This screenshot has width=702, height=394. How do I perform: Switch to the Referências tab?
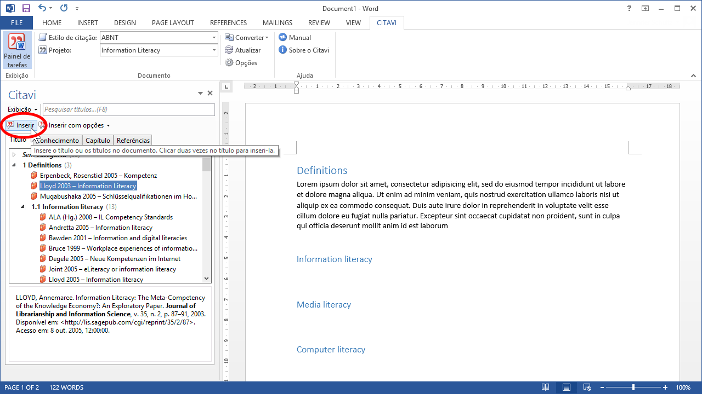tap(133, 141)
